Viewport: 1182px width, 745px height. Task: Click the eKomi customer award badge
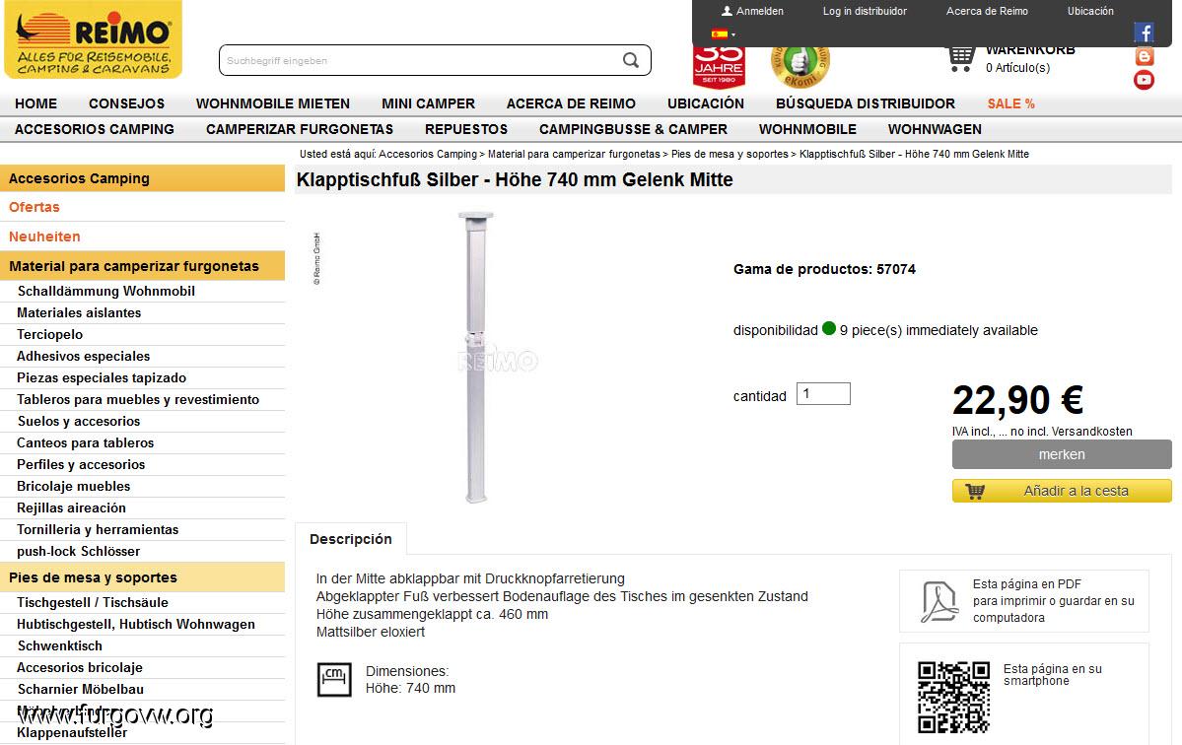coord(800,66)
